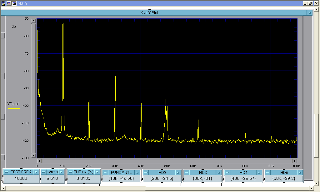
Task: Click the plot X-axis scroll left arrow
Action: (39, 161)
